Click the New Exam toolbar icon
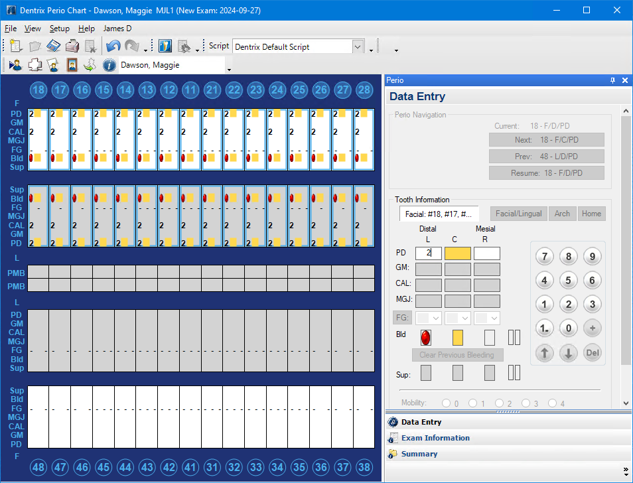The height and width of the screenshot is (483, 633). coord(16,46)
